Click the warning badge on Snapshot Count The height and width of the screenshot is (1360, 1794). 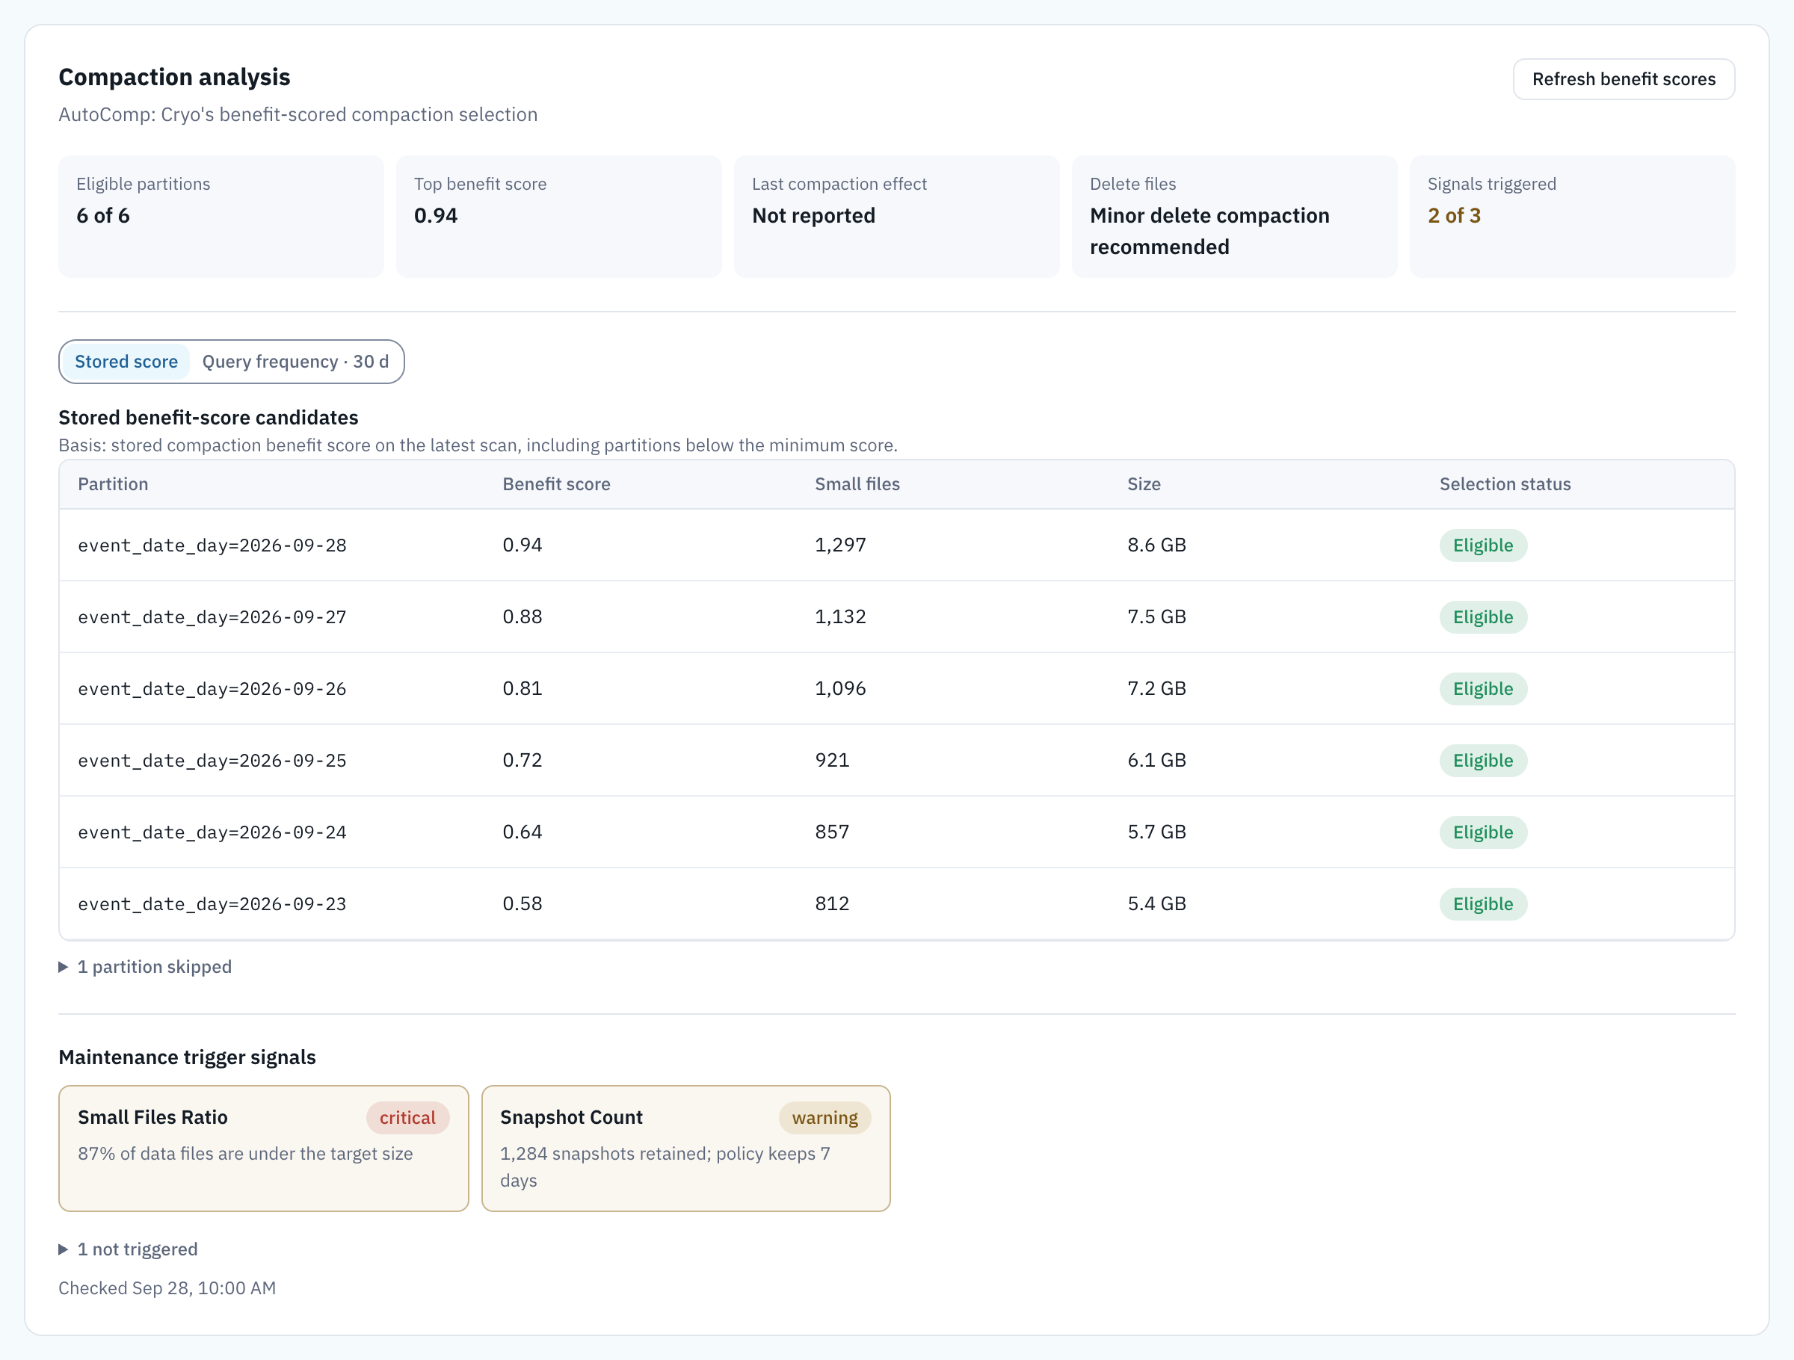[824, 1118]
